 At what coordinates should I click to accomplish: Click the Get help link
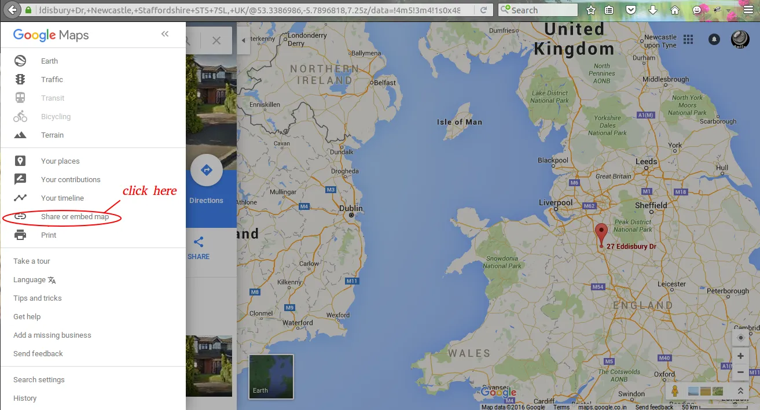point(27,317)
